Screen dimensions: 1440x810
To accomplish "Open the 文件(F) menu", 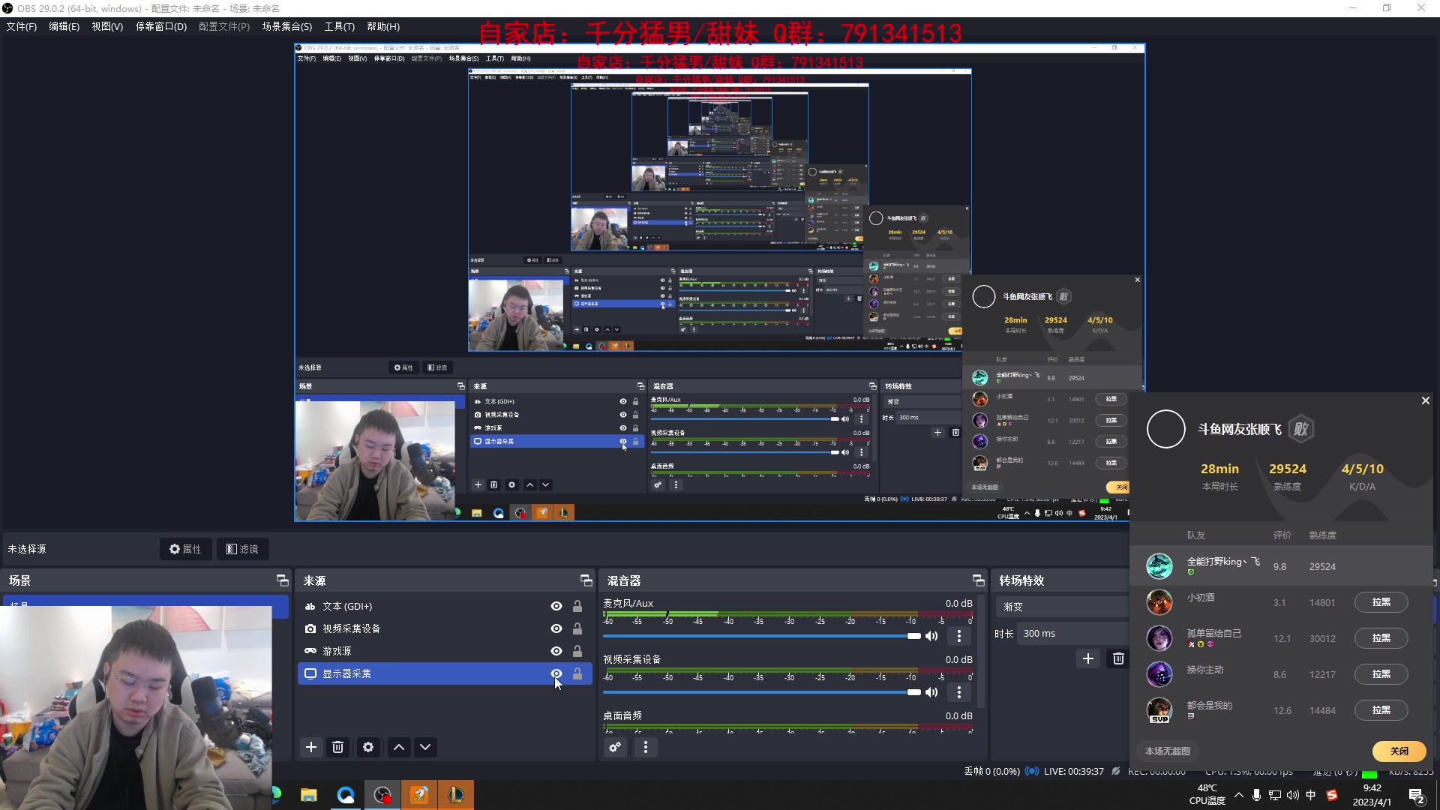I will (22, 26).
